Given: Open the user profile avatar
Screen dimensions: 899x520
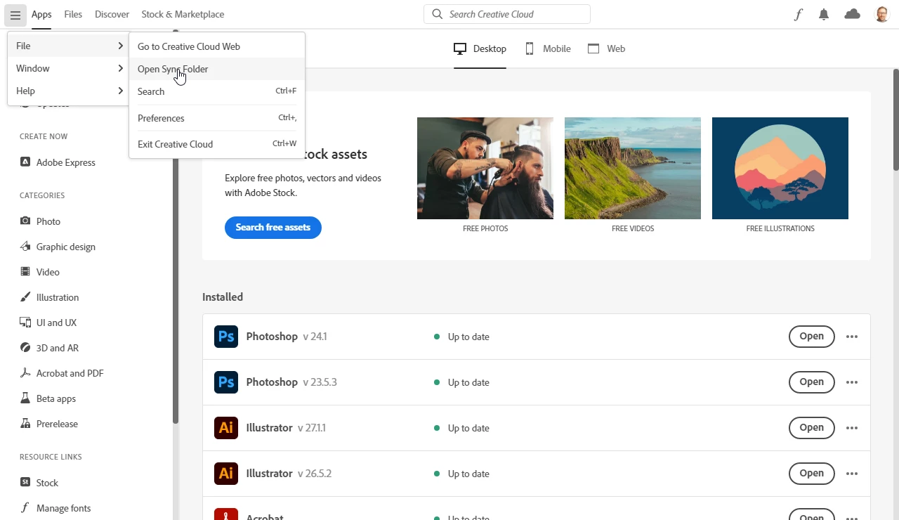Looking at the screenshot, I should click(882, 14).
